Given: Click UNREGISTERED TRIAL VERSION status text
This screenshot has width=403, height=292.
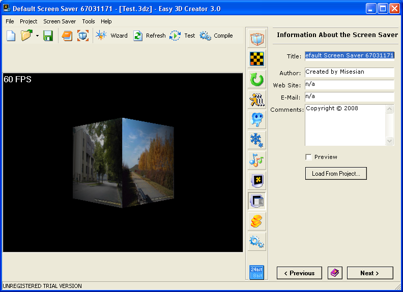Looking at the screenshot, I should coord(42,286).
